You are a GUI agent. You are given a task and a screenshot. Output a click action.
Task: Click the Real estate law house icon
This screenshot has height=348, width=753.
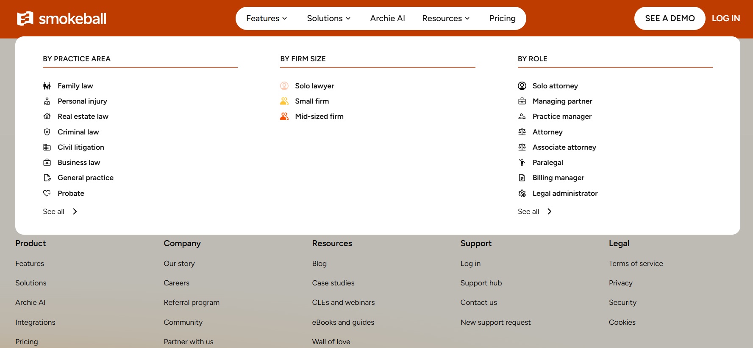click(x=47, y=116)
